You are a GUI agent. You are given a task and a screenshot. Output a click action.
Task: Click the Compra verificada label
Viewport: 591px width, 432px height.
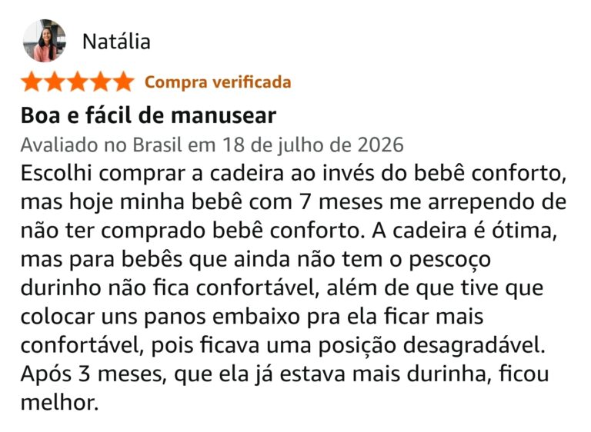tap(218, 82)
